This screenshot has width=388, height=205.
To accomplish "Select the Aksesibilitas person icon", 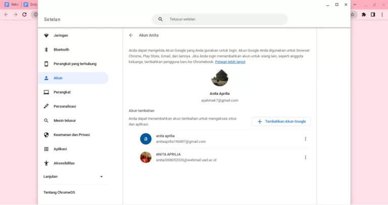I will tap(46, 163).
